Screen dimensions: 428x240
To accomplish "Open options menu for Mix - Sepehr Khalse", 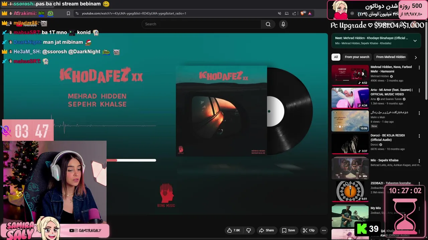I will tap(419, 161).
